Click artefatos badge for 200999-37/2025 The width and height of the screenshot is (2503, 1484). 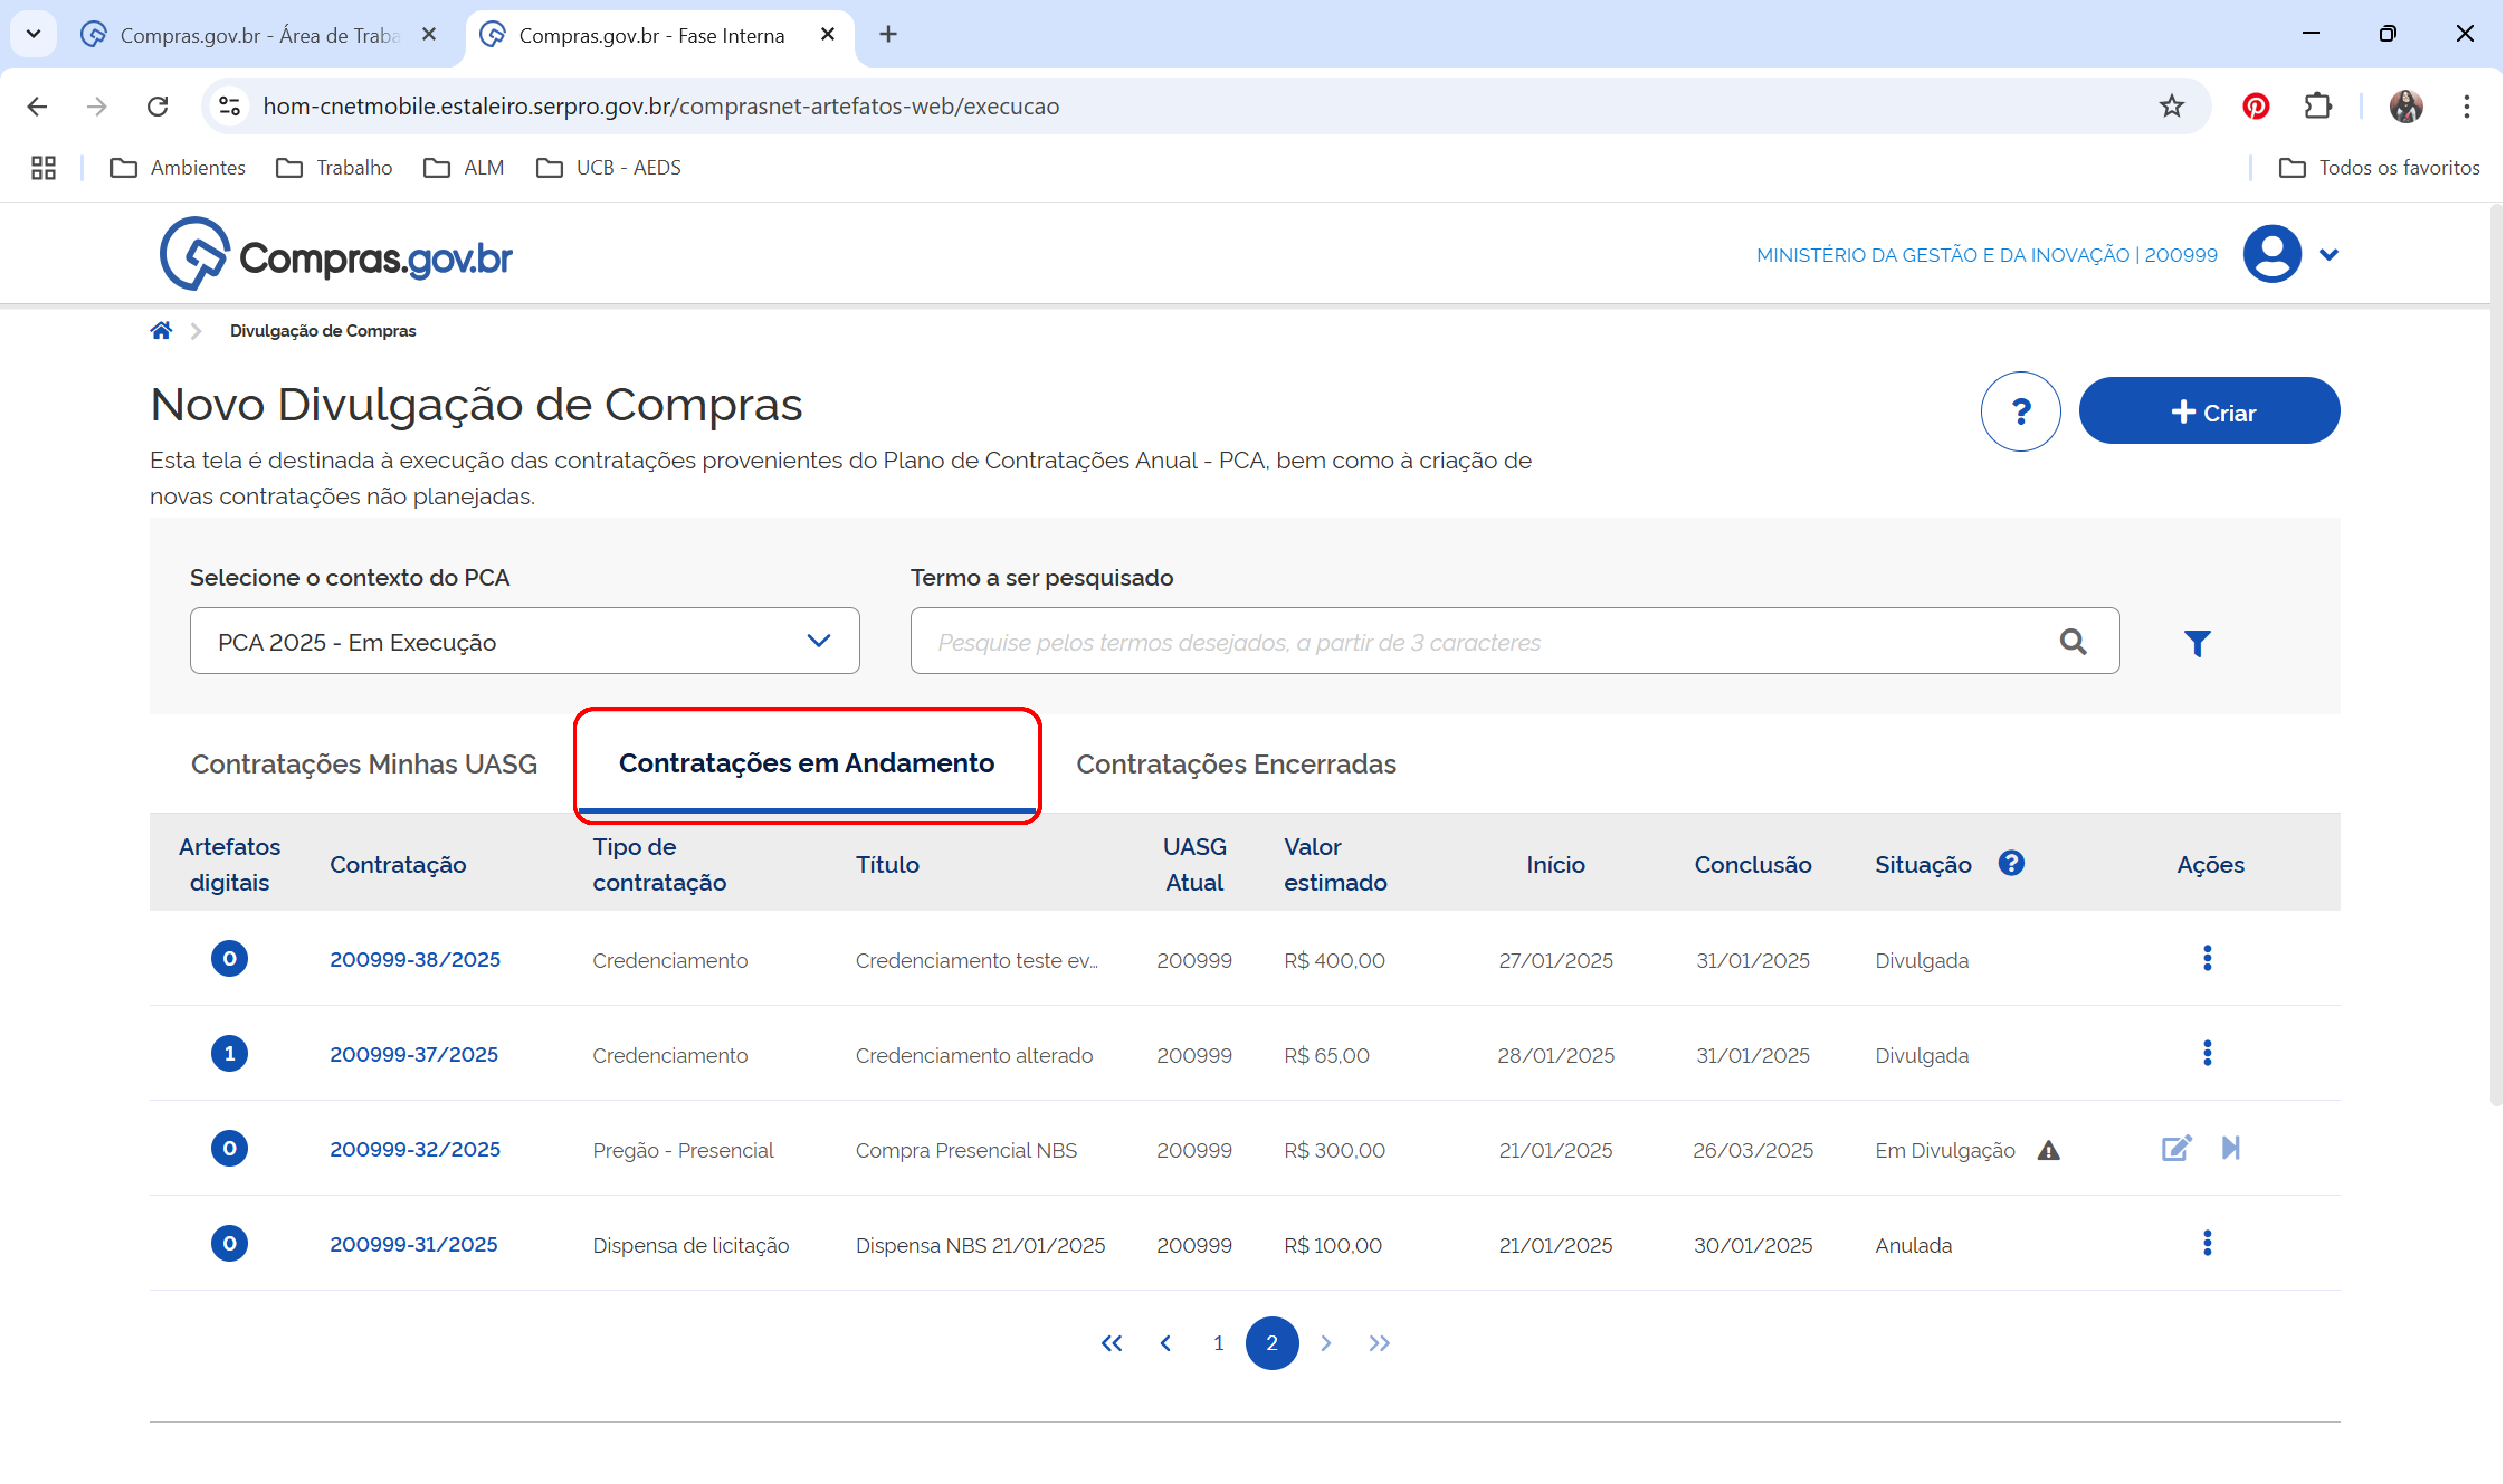229,1053
